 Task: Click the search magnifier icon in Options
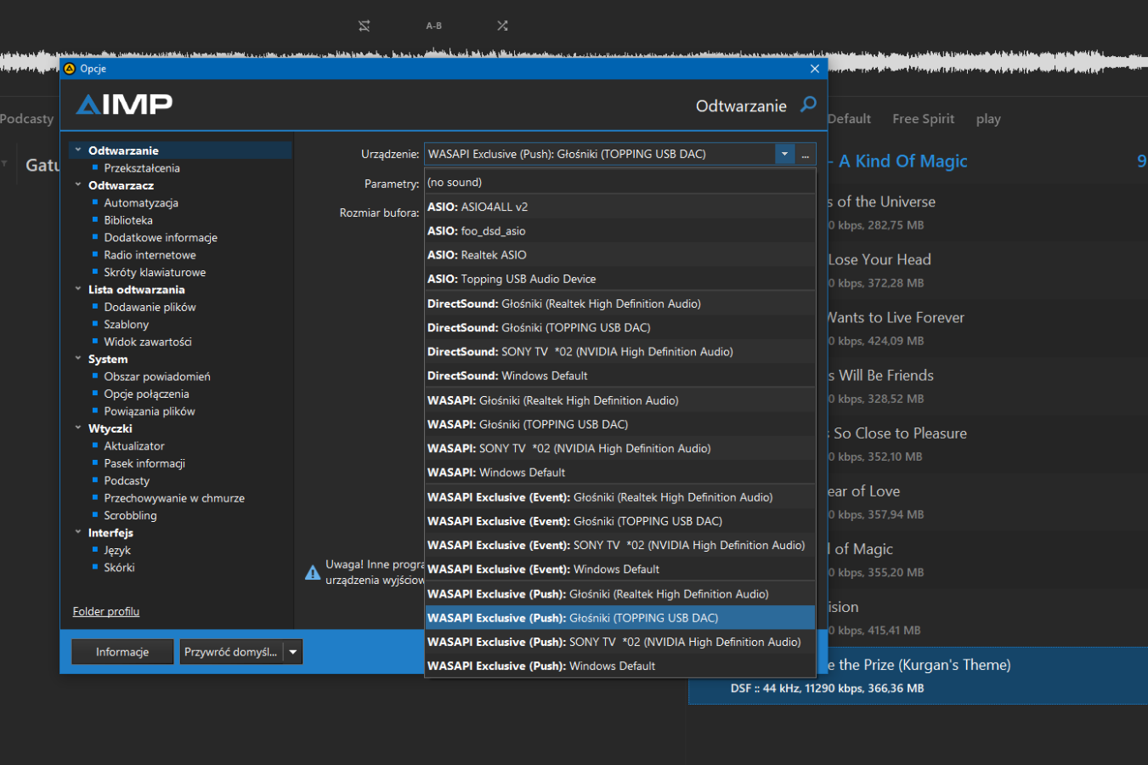[808, 105]
